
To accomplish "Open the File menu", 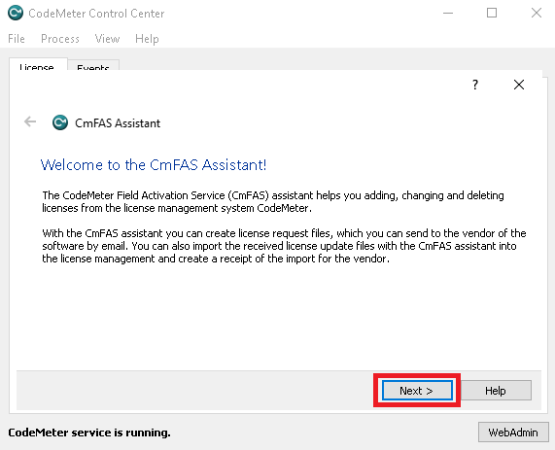I will pyautogui.click(x=17, y=39).
